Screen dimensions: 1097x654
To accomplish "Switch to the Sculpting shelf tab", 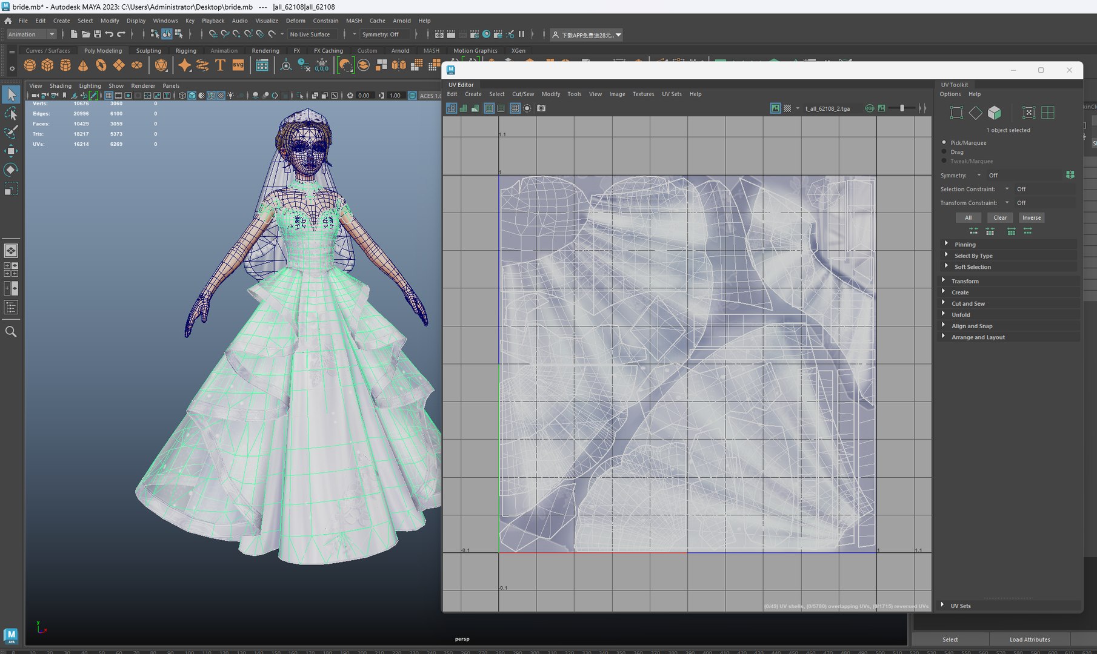I will (148, 51).
